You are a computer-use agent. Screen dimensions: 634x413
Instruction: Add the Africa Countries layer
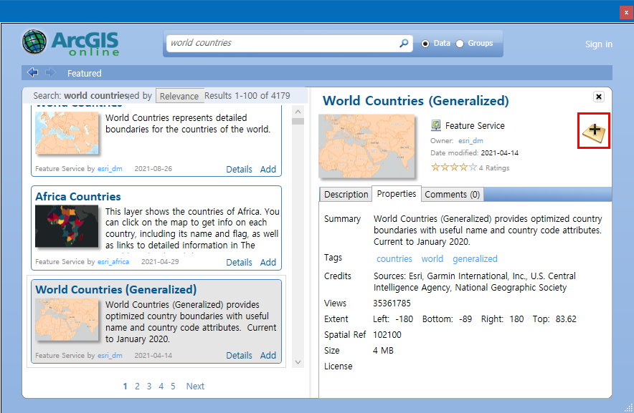(268, 263)
